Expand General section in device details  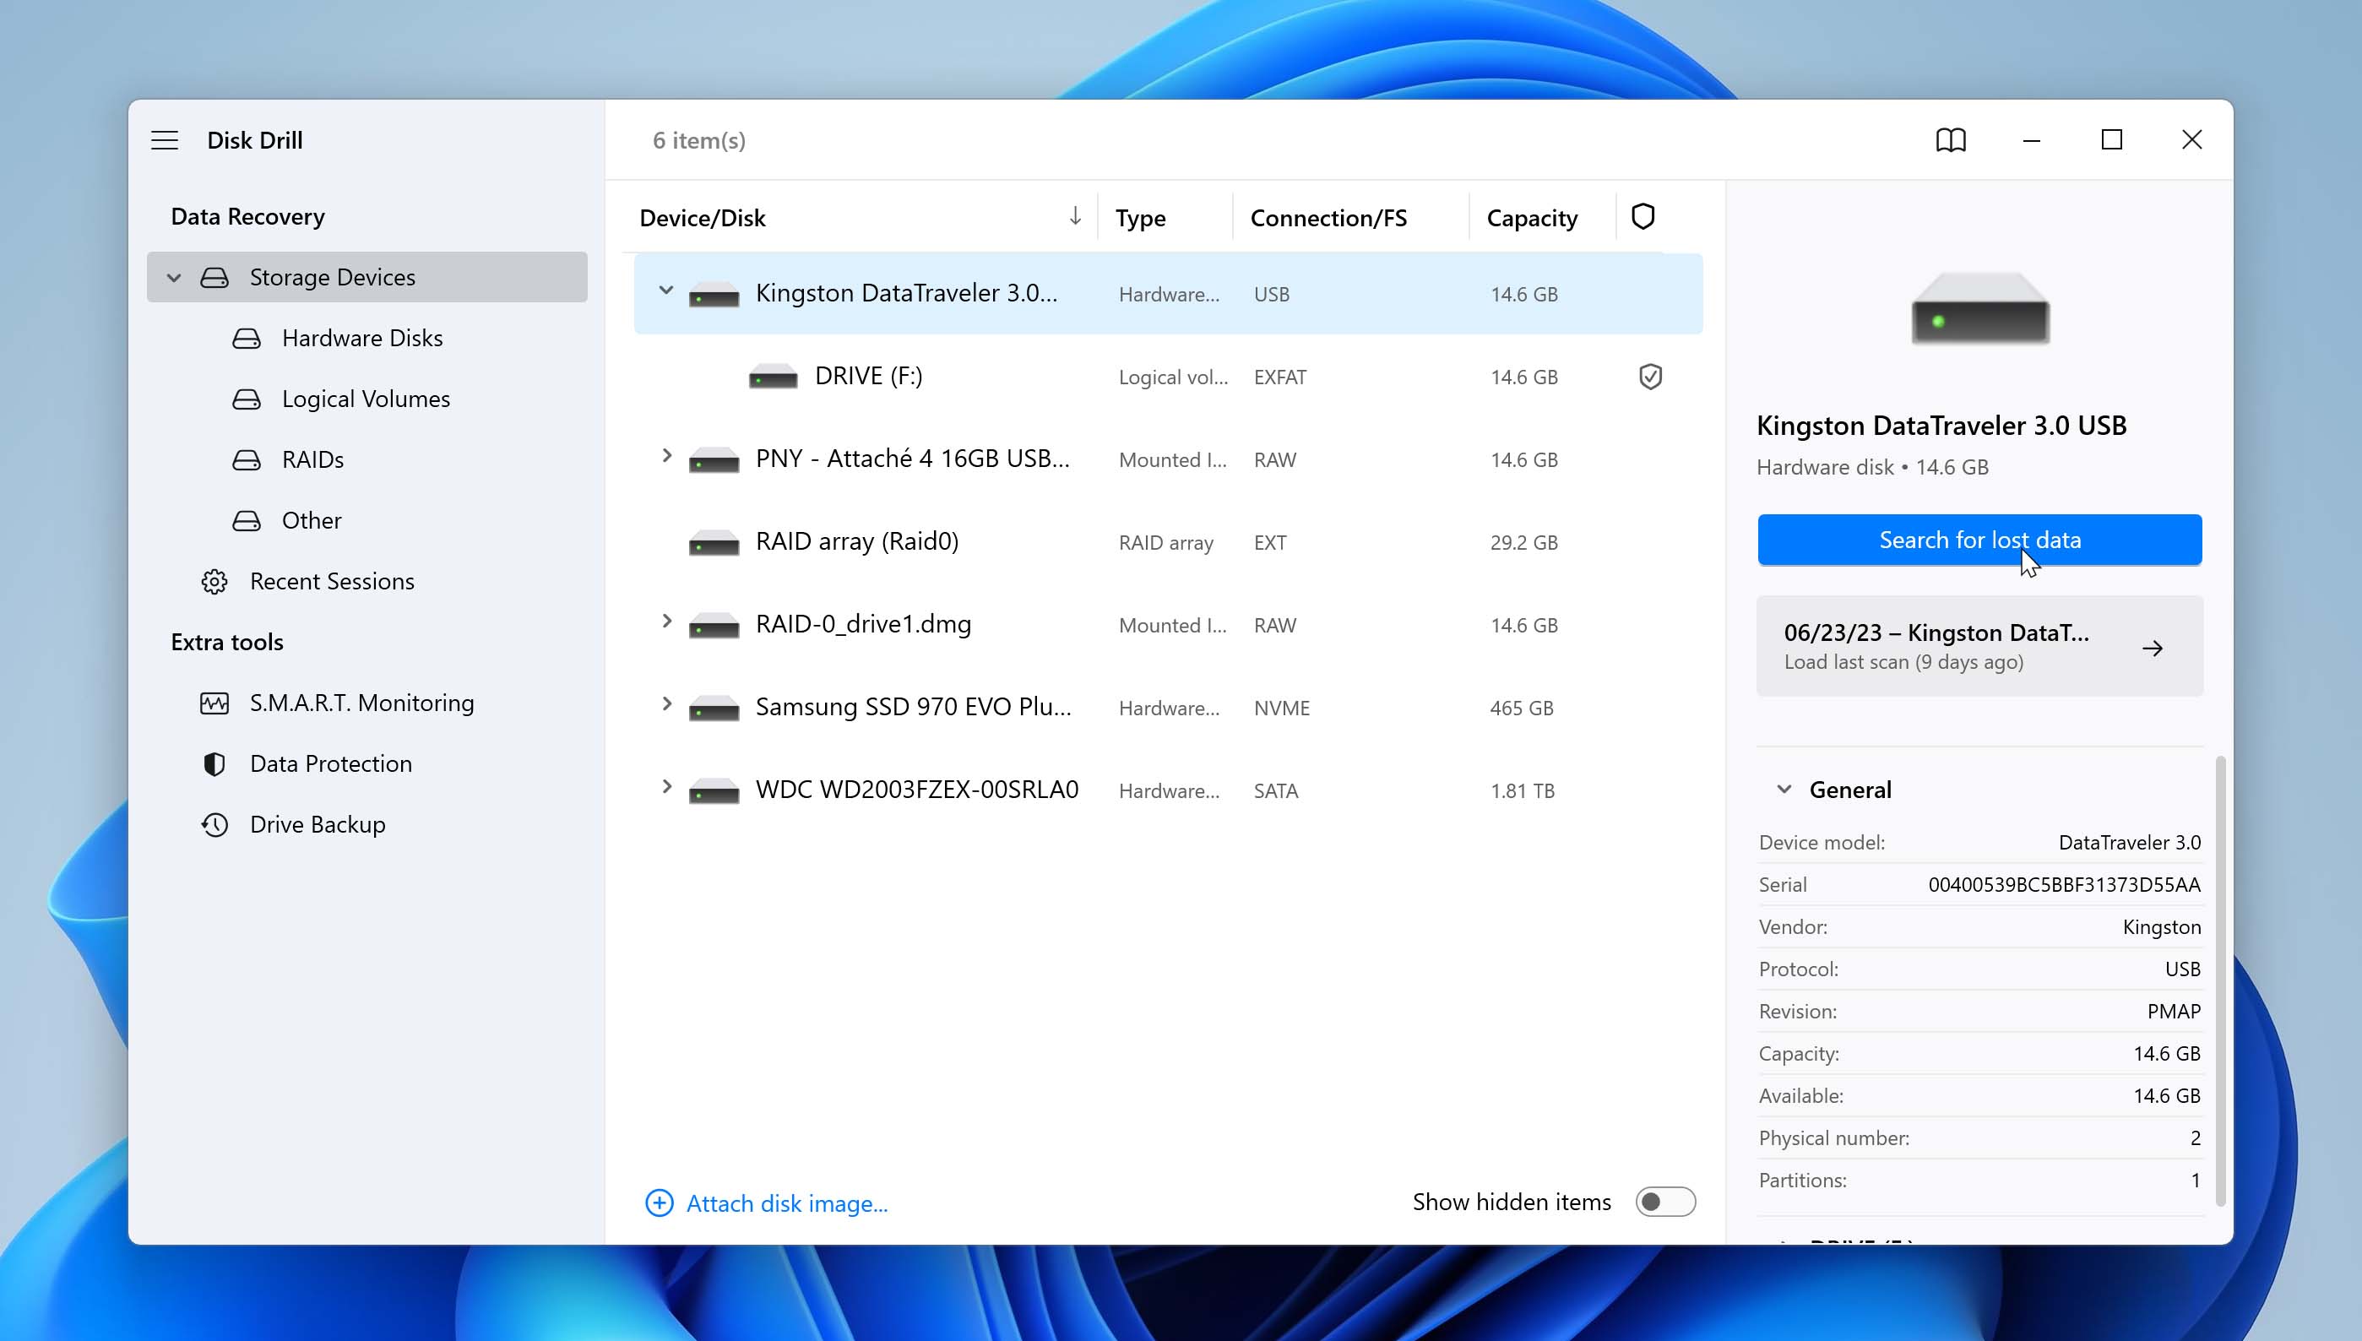click(1783, 790)
